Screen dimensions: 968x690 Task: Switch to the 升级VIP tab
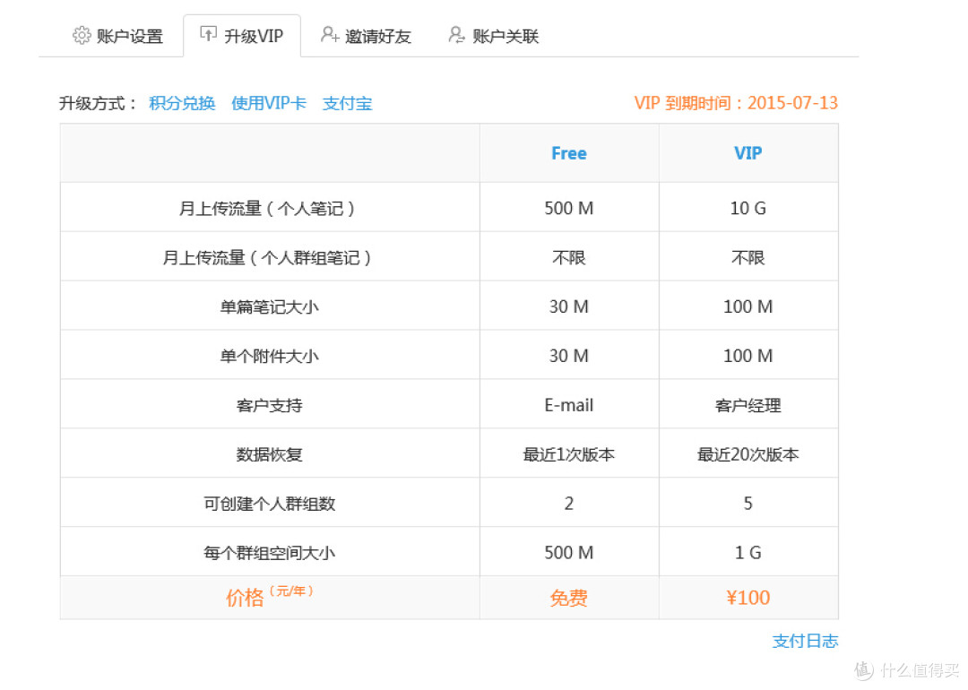(242, 36)
